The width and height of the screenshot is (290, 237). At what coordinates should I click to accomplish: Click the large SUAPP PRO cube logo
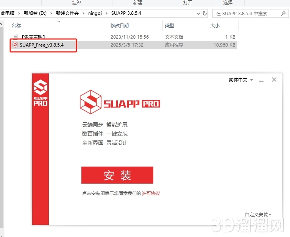[90, 102]
